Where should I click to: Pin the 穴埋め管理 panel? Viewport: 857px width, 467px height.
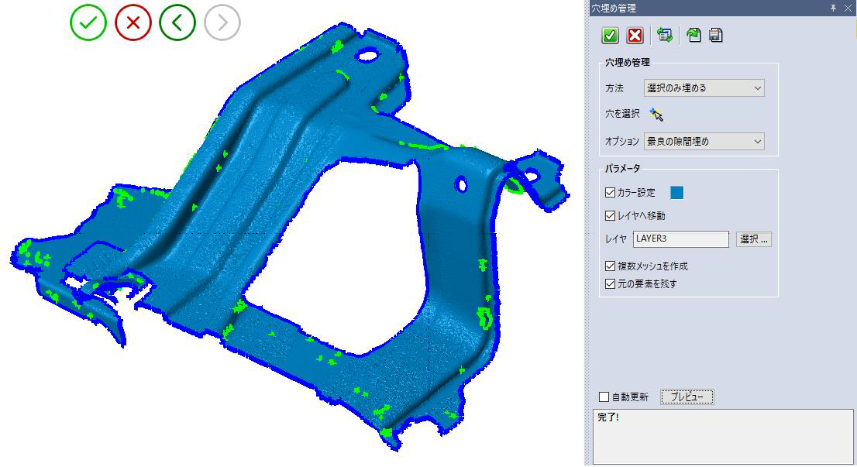click(834, 8)
